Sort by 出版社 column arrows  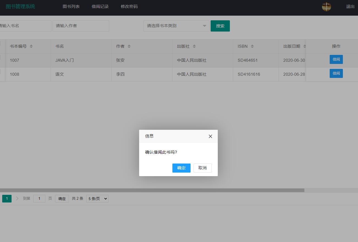194,46
